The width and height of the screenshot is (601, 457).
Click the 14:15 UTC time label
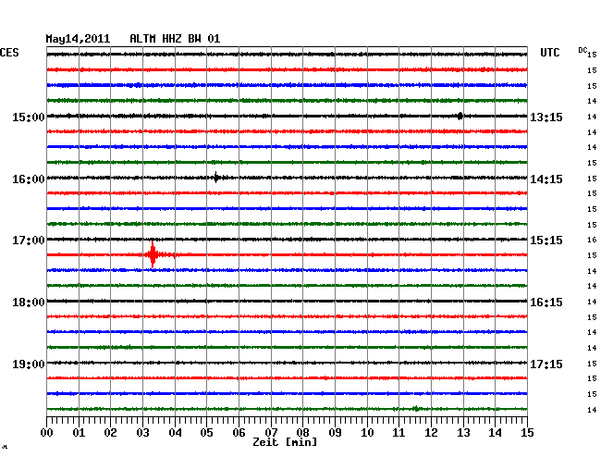point(546,179)
